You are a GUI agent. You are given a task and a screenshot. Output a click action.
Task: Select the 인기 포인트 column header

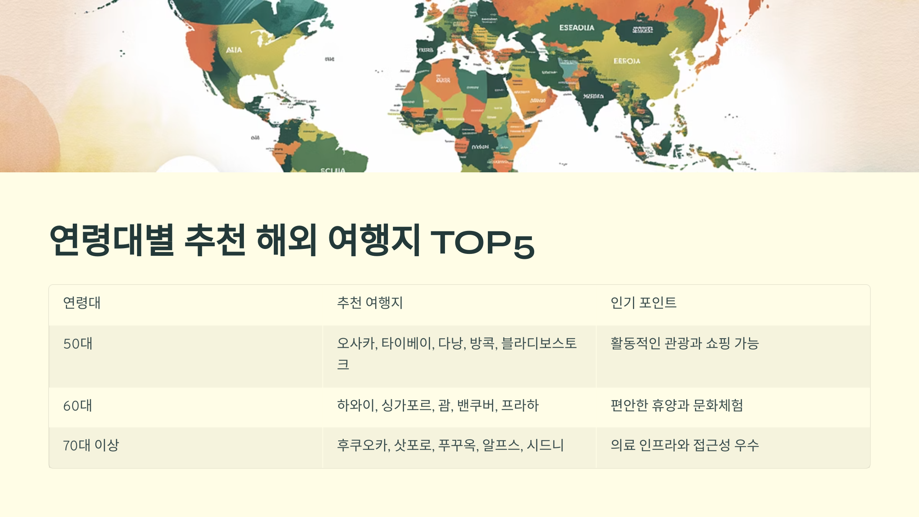(x=643, y=303)
